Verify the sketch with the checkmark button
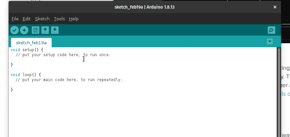Viewport: 290px width, 137px height. coord(14,30)
